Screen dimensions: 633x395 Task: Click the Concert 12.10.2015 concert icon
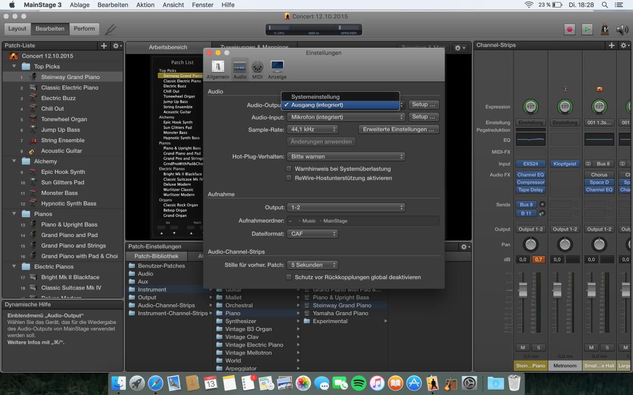[14, 56]
